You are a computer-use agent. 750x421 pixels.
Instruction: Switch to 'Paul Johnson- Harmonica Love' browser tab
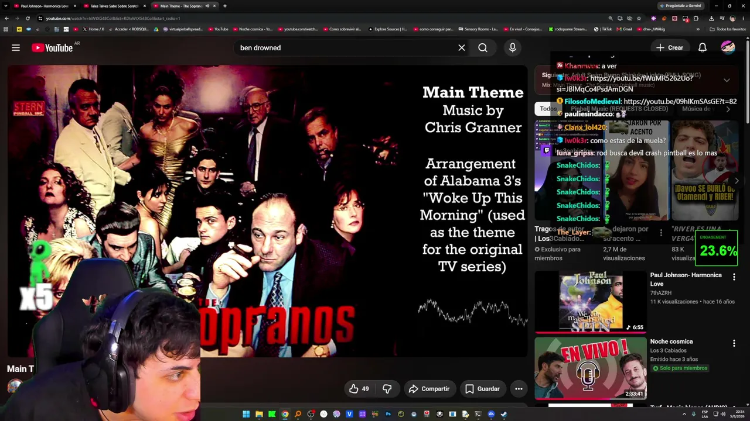45,6
